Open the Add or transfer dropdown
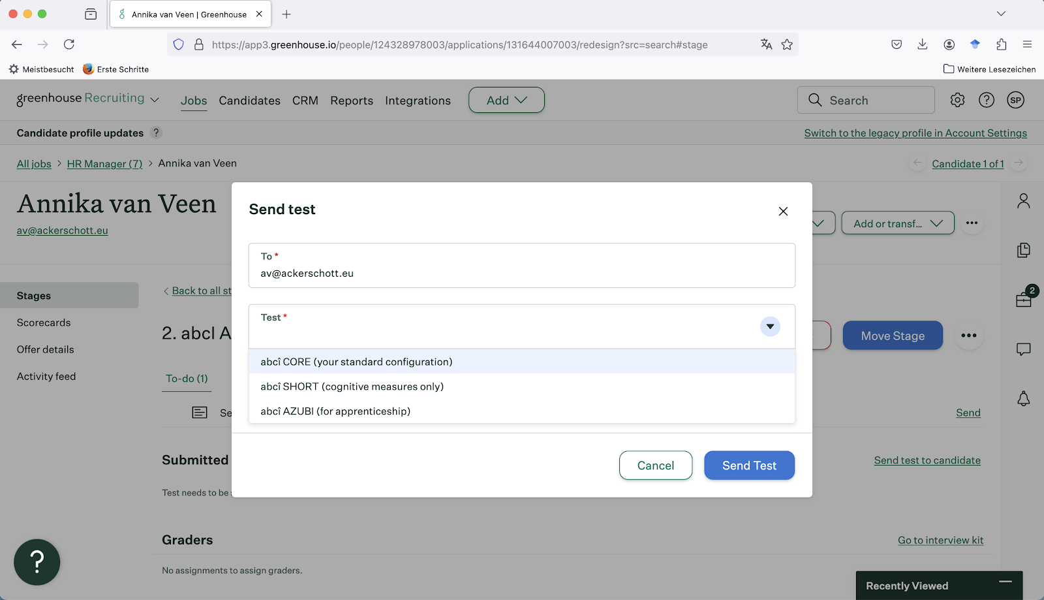1044x600 pixels. pos(898,223)
